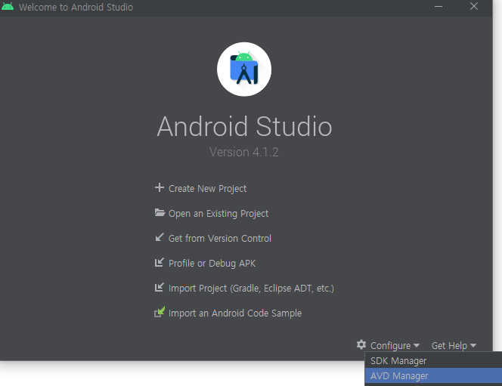Click the Version 4.1.2 text

click(x=244, y=153)
